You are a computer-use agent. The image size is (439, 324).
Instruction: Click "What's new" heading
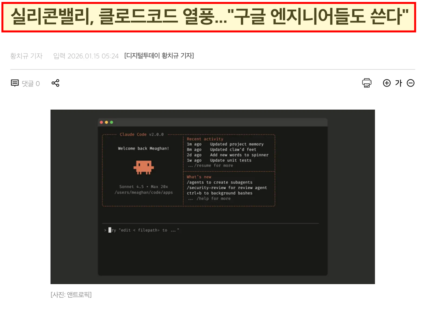(x=199, y=177)
